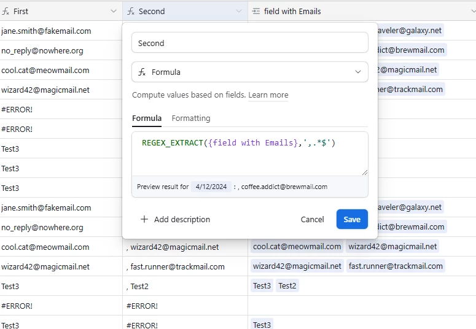Click the fast.runner@trackmail.com chip in Emails column
476x329 pixels.
[x=396, y=266]
